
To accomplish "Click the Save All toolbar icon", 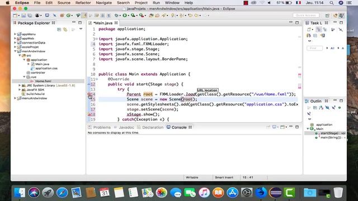I will pyautogui.click(x=30, y=16).
